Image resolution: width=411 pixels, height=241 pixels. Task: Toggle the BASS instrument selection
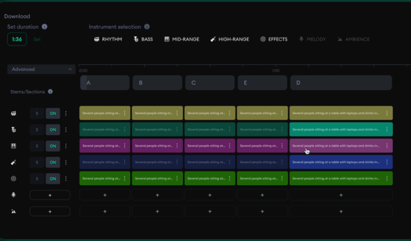click(143, 39)
